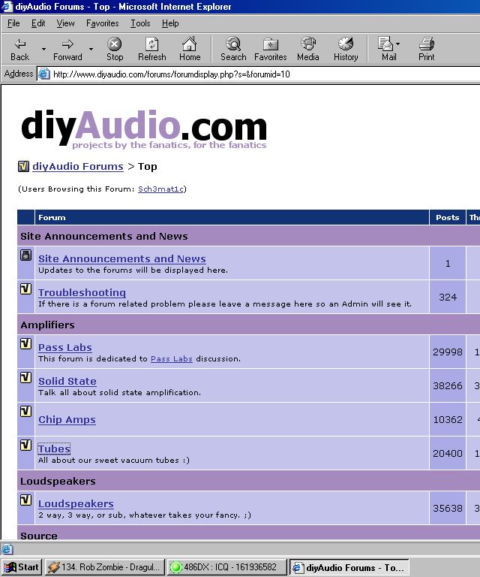Click the 35638 posts count for Loudspeakers

tap(447, 508)
